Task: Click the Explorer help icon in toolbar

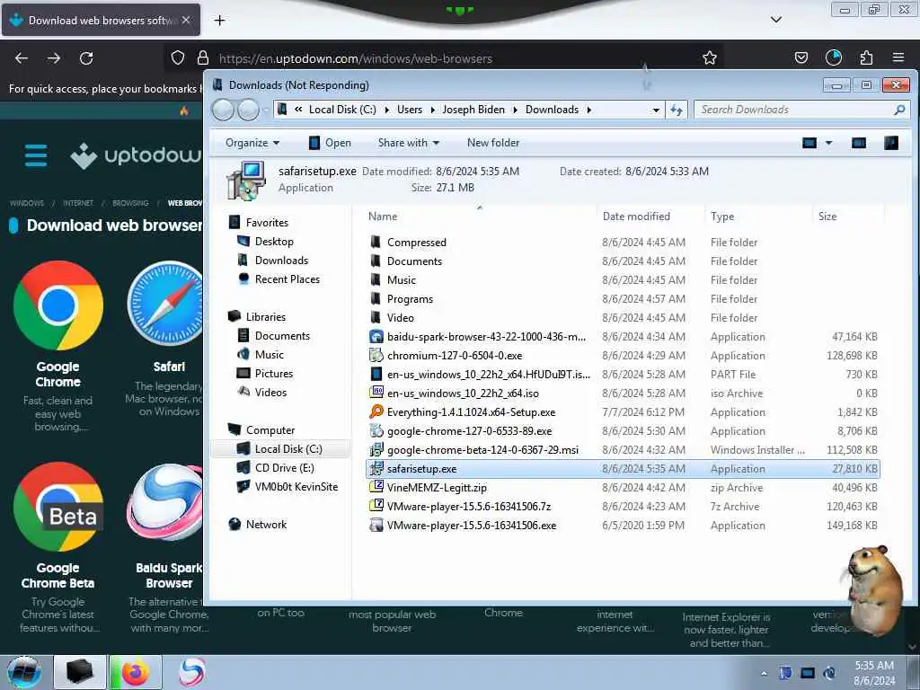Action: (890, 143)
